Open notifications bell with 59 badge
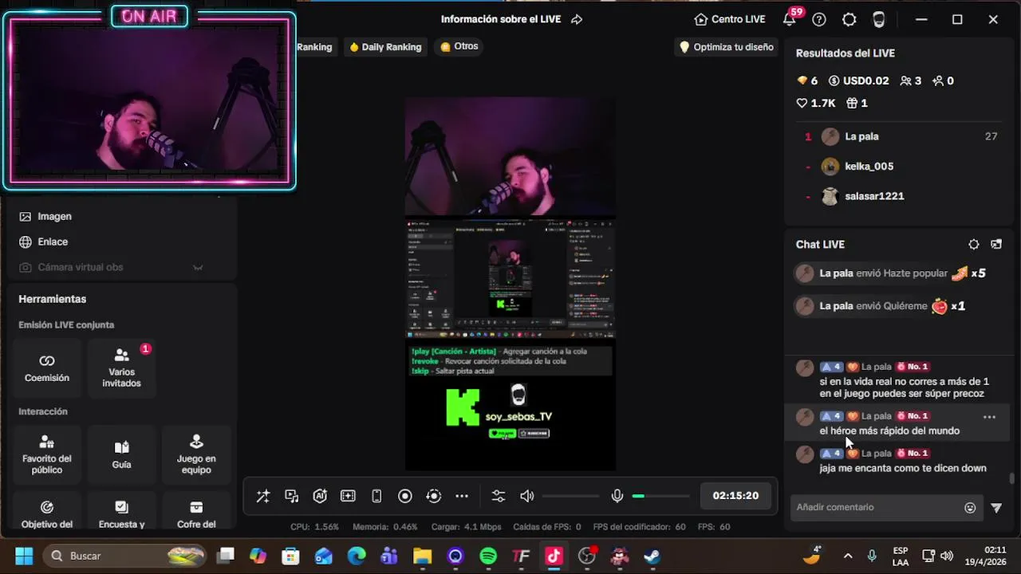The height and width of the screenshot is (574, 1021). pyautogui.click(x=790, y=19)
